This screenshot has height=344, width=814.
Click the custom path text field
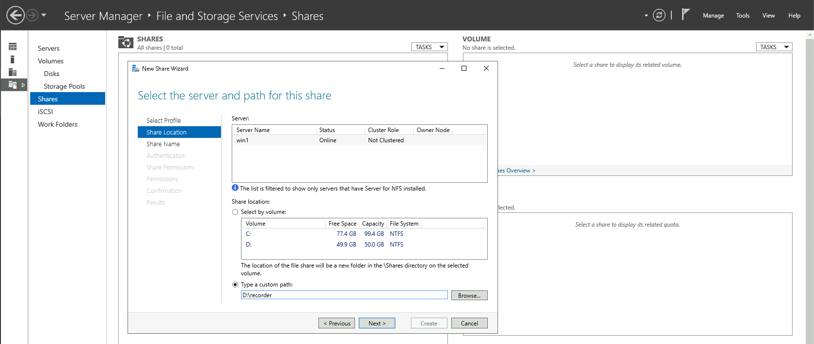tap(344, 295)
